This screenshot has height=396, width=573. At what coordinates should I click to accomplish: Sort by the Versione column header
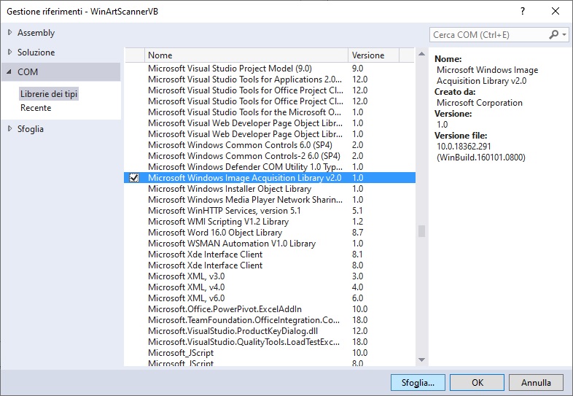(x=373, y=55)
